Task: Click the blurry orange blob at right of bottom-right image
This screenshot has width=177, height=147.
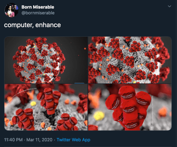Action: click(x=163, y=112)
